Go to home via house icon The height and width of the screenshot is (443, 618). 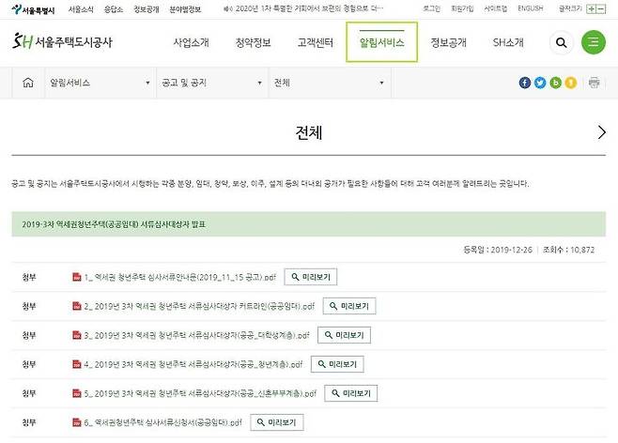(x=28, y=83)
